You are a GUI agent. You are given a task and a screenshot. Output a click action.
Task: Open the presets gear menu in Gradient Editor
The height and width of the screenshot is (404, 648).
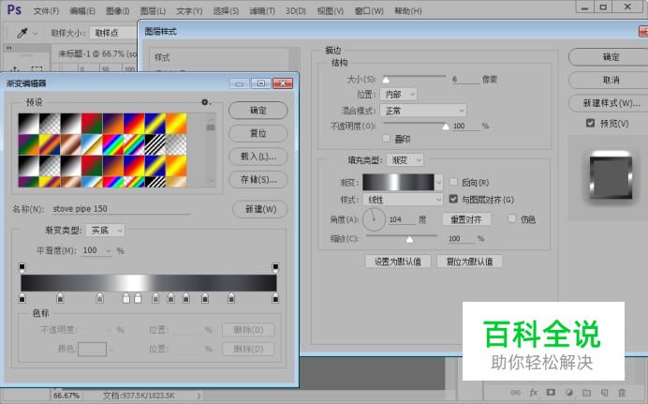[x=204, y=102]
